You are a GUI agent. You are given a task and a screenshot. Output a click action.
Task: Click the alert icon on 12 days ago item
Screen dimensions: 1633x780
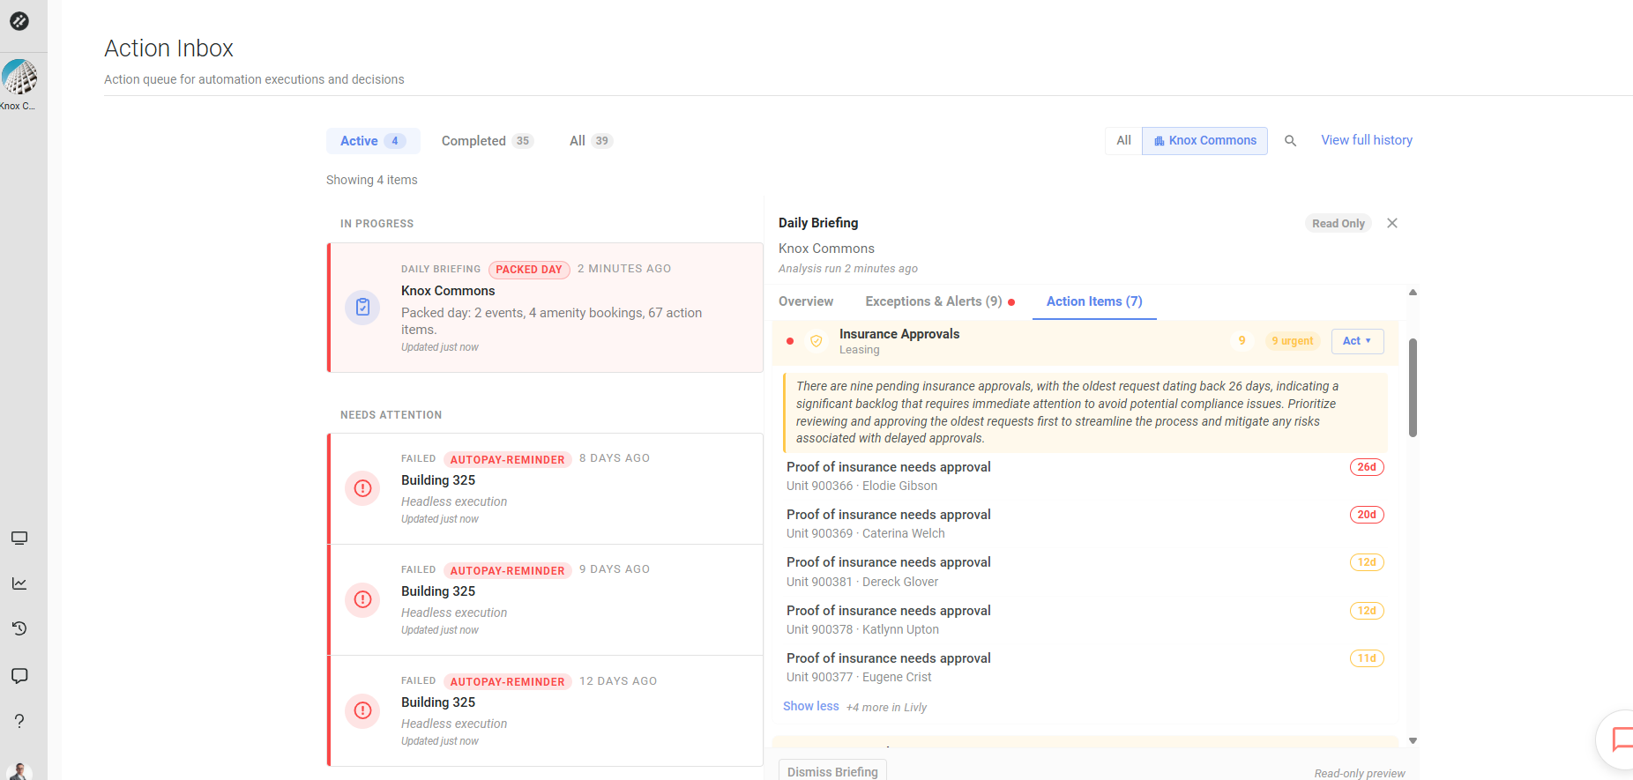pos(362,710)
